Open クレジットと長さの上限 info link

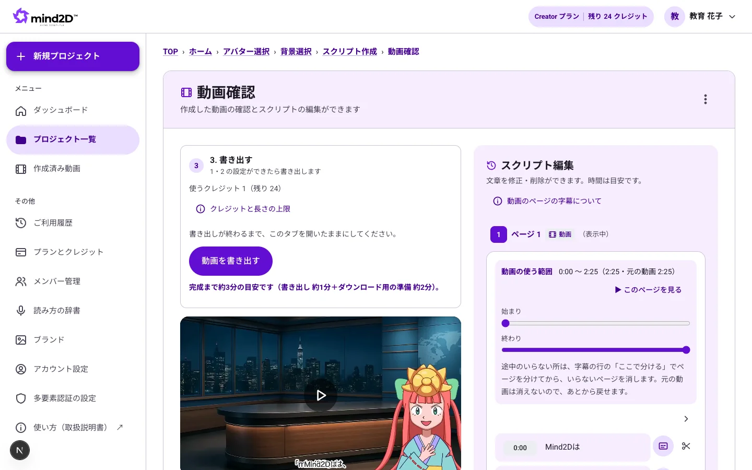click(x=243, y=209)
